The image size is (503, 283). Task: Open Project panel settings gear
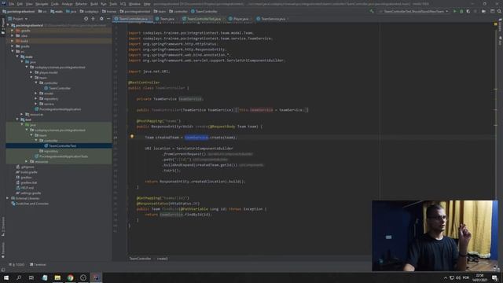[x=101, y=19]
